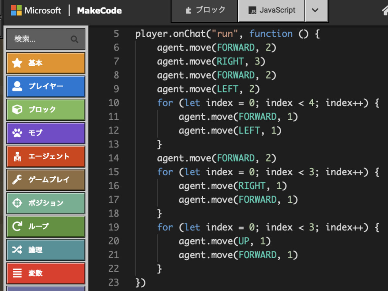
Task: Click the star icon for 基本
Action: [17, 63]
